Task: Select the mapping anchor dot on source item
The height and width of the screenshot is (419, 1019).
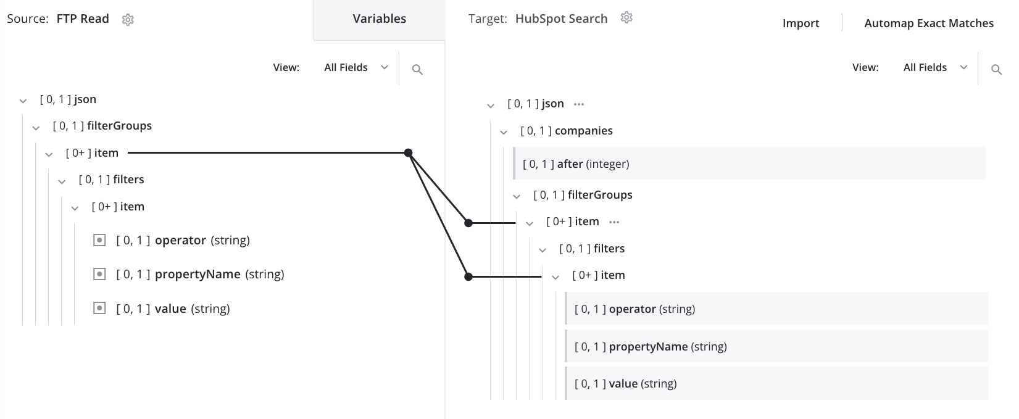Action: click(407, 151)
